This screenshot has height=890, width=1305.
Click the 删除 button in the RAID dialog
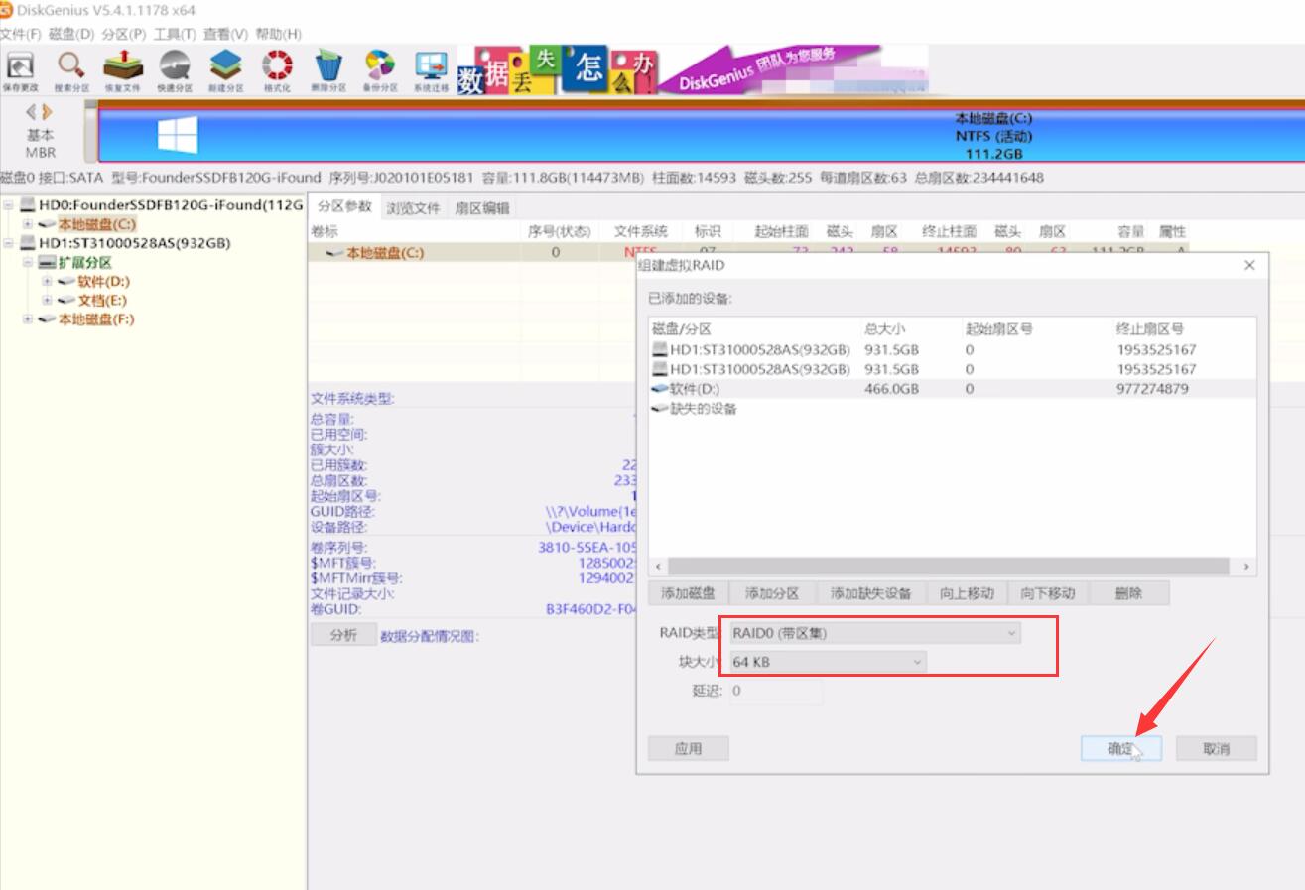click(1128, 593)
